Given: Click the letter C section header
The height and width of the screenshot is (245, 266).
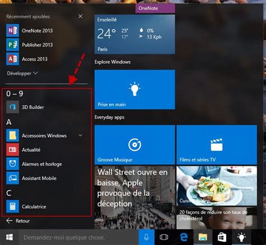Looking at the screenshot, I should [x=8, y=193].
